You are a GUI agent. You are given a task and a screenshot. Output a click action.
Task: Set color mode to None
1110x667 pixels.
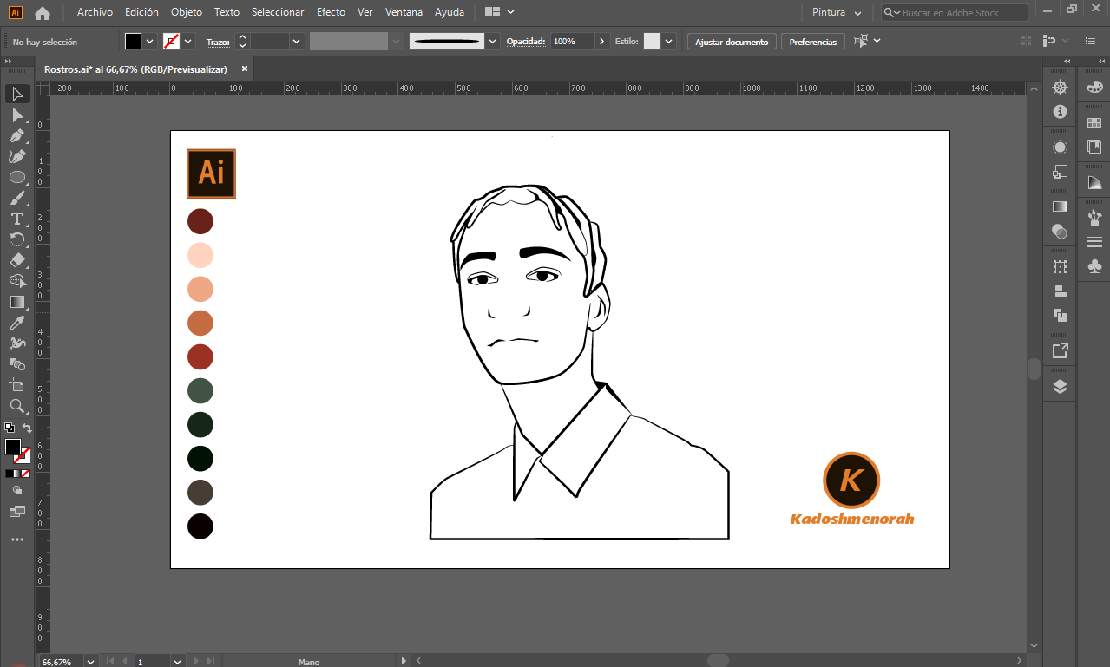[x=26, y=474]
